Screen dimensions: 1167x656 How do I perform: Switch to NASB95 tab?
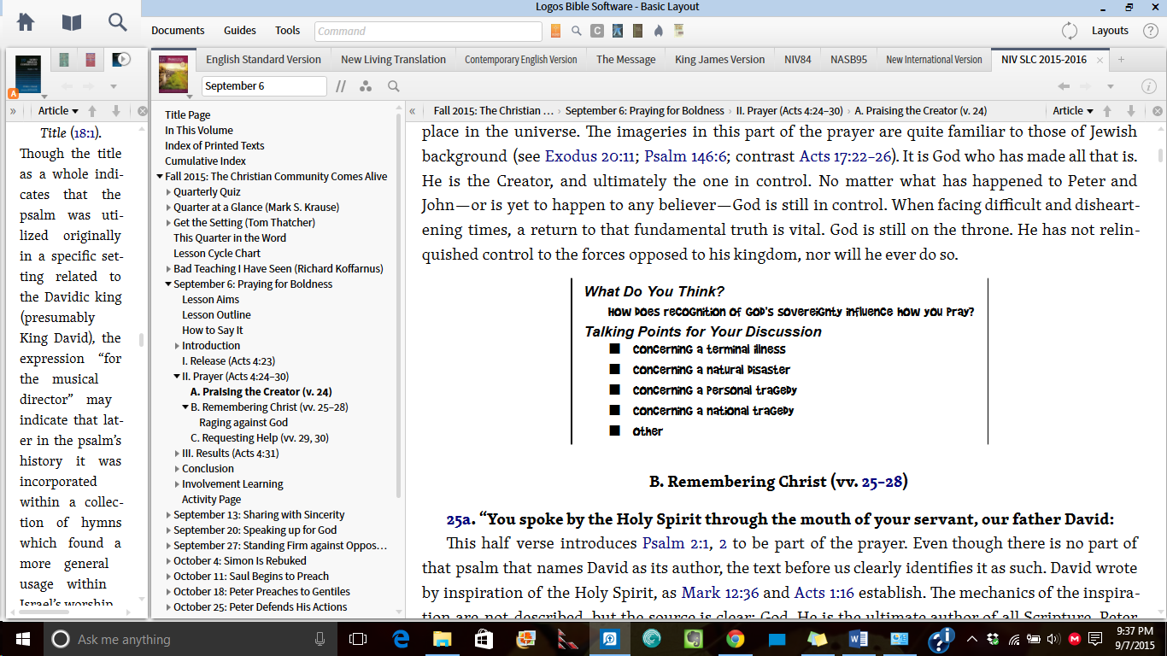[848, 60]
